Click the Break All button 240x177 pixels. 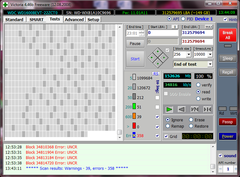point(228,35)
